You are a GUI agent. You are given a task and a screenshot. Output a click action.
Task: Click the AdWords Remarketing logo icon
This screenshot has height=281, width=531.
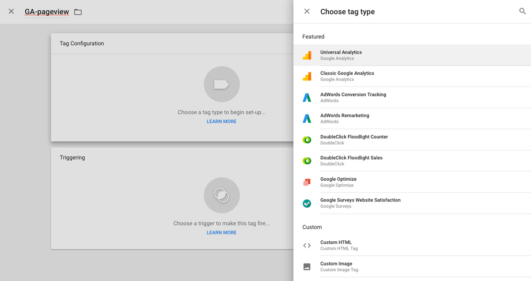point(307,118)
